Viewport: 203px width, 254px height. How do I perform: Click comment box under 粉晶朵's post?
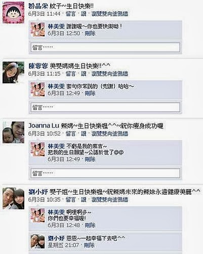point(105,47)
